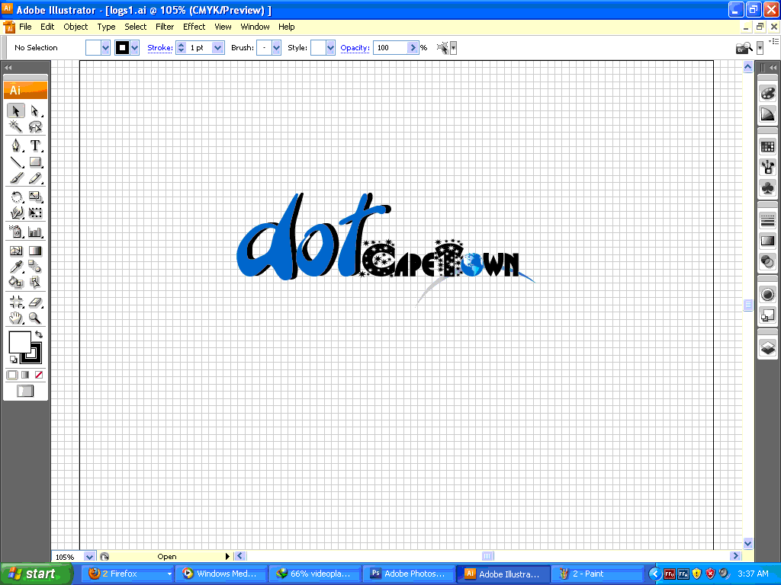Open the zoom level dropdown at 105%

pos(90,557)
